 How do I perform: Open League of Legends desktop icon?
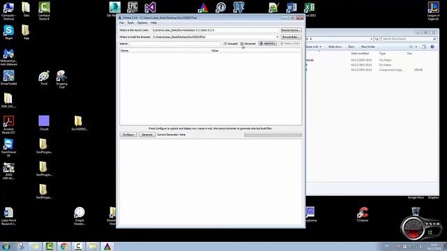(433, 10)
